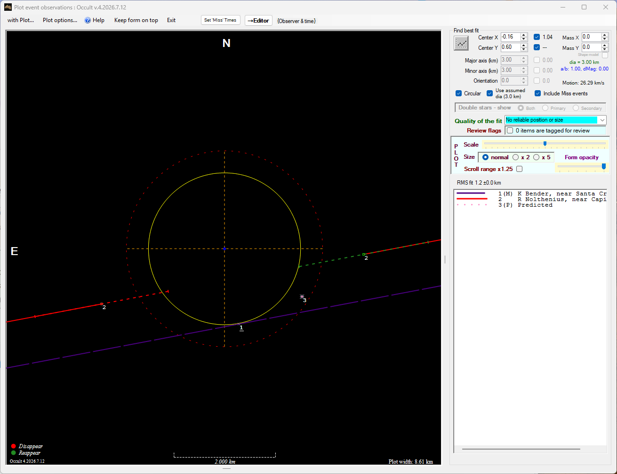Click the Find best fit graph icon

click(x=461, y=43)
